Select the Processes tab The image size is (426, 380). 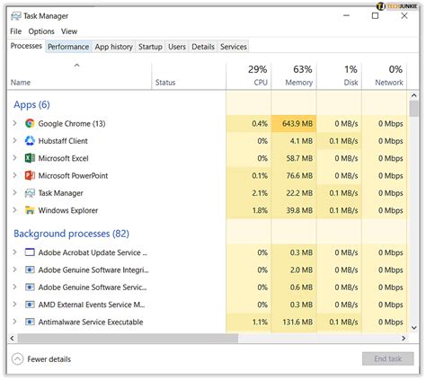[26, 46]
